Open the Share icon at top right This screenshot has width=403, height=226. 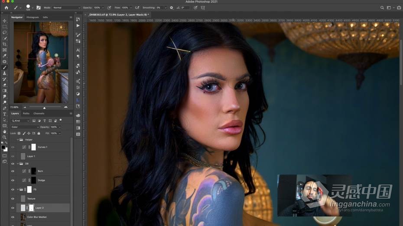click(x=399, y=8)
